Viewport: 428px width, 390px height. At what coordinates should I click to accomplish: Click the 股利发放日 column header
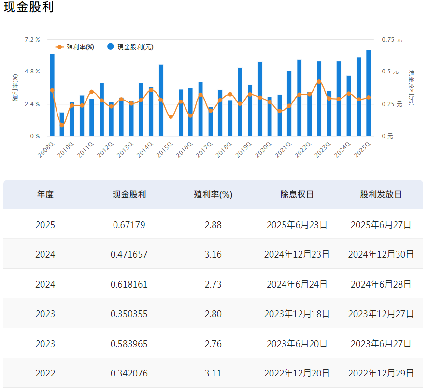coord(381,194)
